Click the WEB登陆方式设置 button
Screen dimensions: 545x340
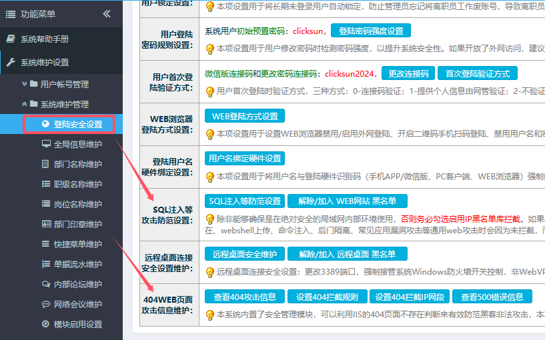(x=244, y=116)
